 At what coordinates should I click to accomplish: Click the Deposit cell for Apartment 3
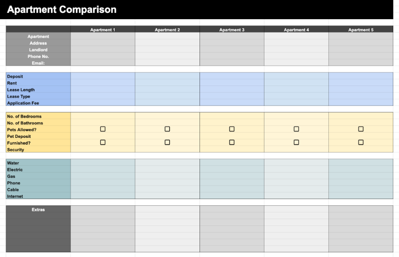[232, 76]
